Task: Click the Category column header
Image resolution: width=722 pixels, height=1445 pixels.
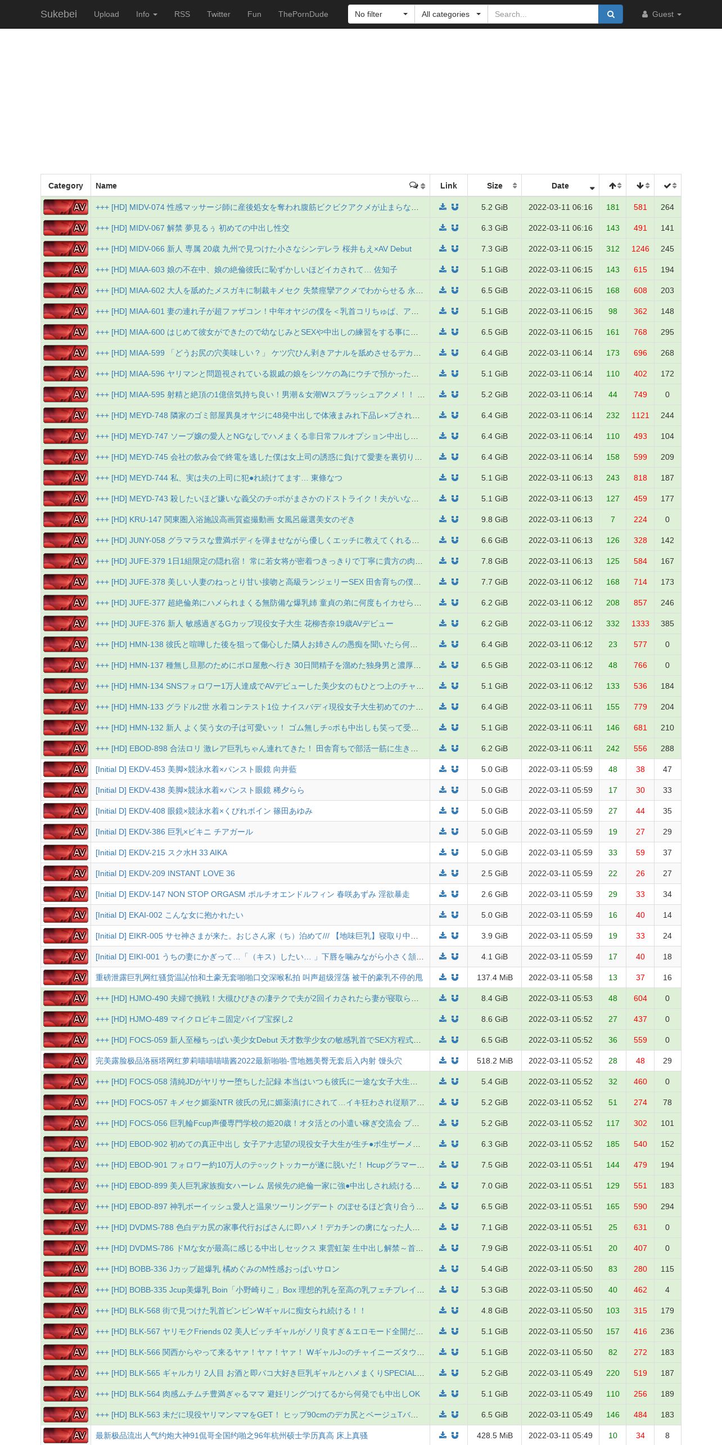Action: 66,186
